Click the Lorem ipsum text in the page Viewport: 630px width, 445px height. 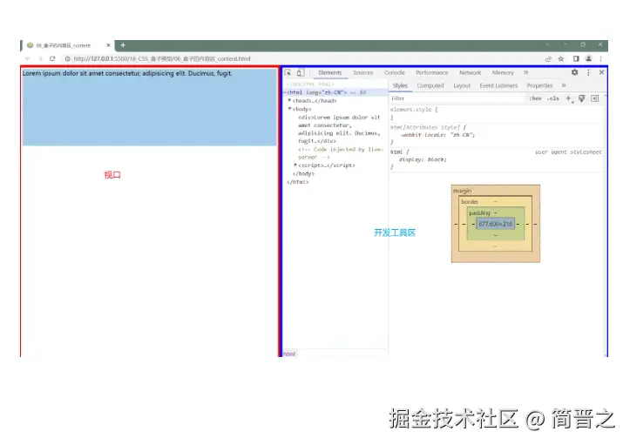click(127, 73)
